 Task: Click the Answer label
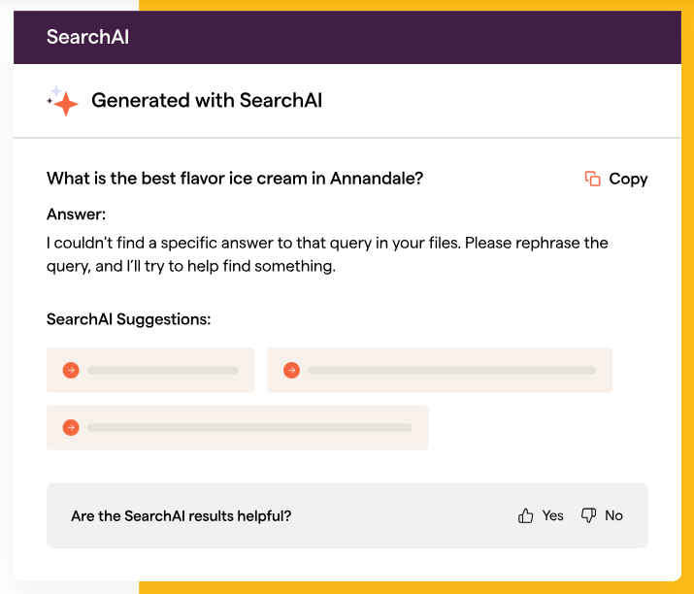76,214
